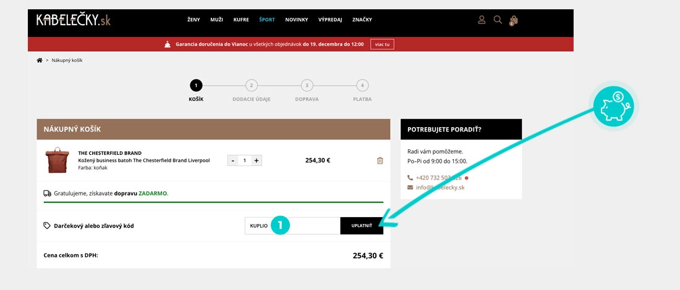680x290 pixels.
Task: Click the item price 254,30 €
Action: 318,160
